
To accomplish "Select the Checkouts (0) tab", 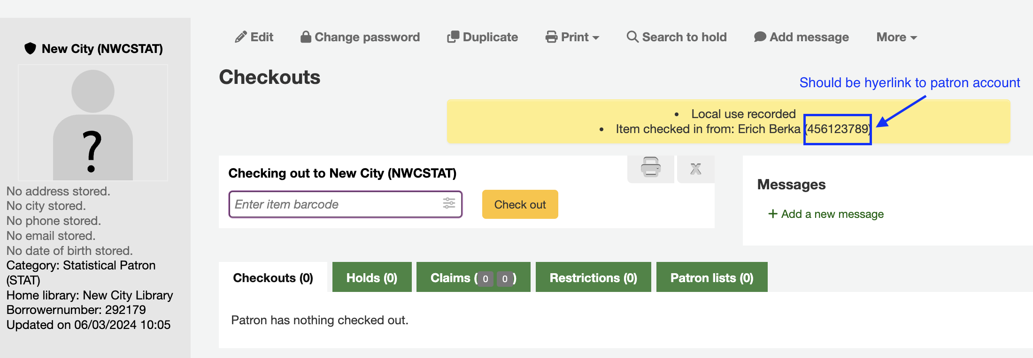I will coord(273,277).
